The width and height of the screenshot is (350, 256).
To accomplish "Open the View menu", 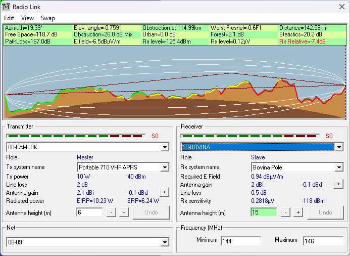I will point(27,18).
